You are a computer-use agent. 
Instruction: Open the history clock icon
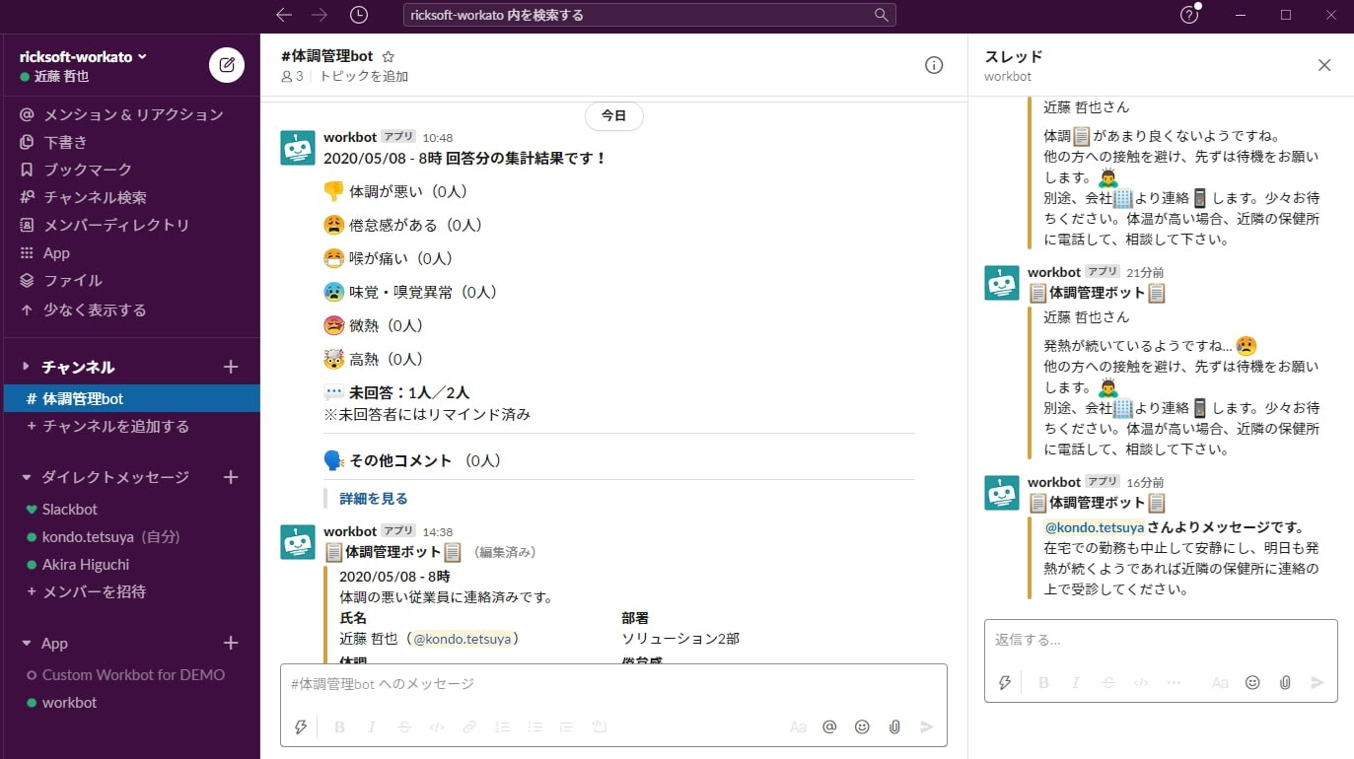coord(359,15)
